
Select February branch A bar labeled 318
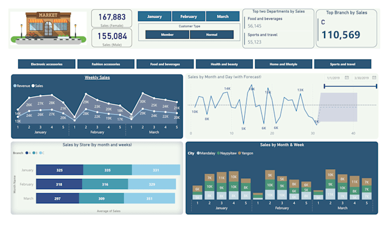click(59, 184)
